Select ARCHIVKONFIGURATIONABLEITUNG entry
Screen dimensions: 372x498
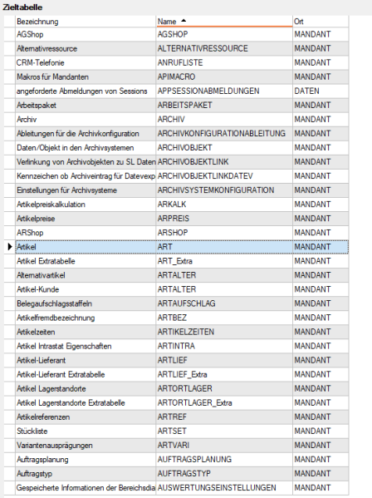pyautogui.click(x=224, y=134)
